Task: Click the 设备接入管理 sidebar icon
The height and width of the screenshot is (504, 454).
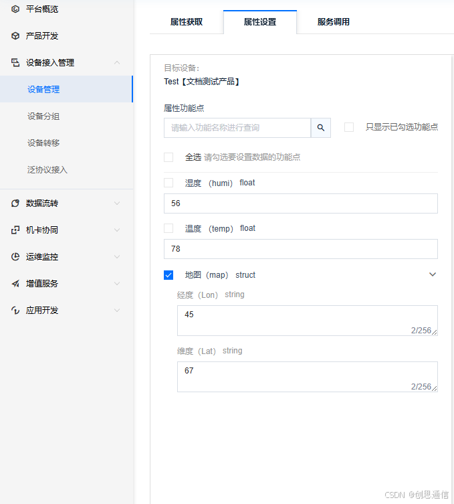Action: click(x=15, y=62)
